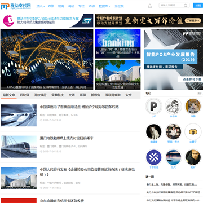
Task: Click pink circular logo in NFC banner
Action: click(8, 21)
